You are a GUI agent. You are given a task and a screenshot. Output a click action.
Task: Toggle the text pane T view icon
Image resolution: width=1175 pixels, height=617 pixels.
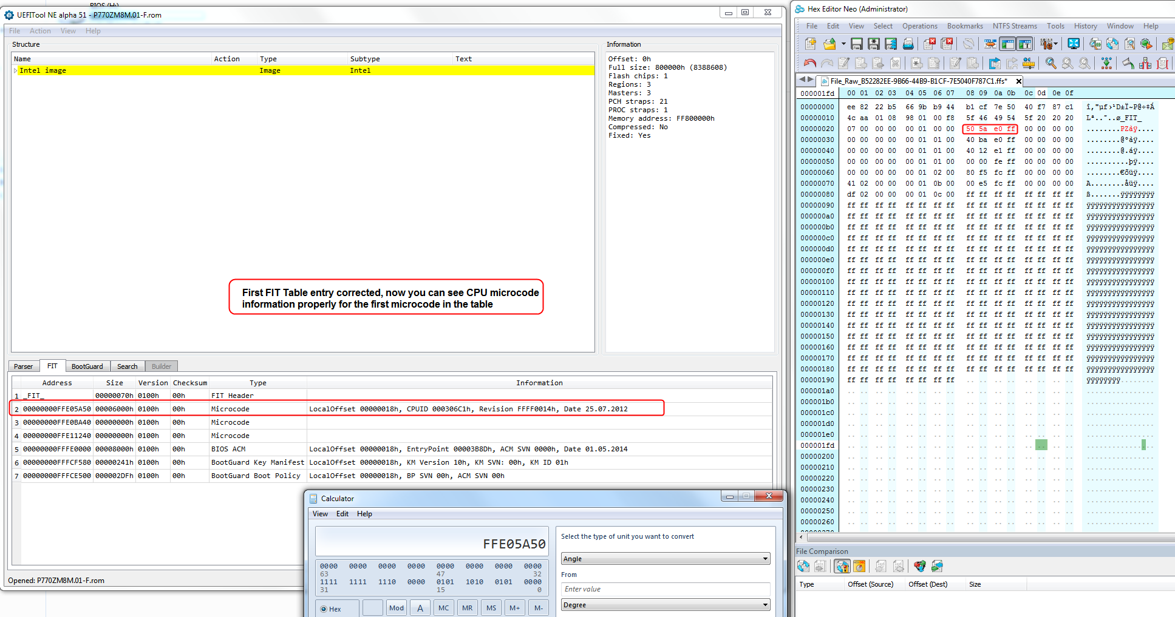tap(1024, 44)
